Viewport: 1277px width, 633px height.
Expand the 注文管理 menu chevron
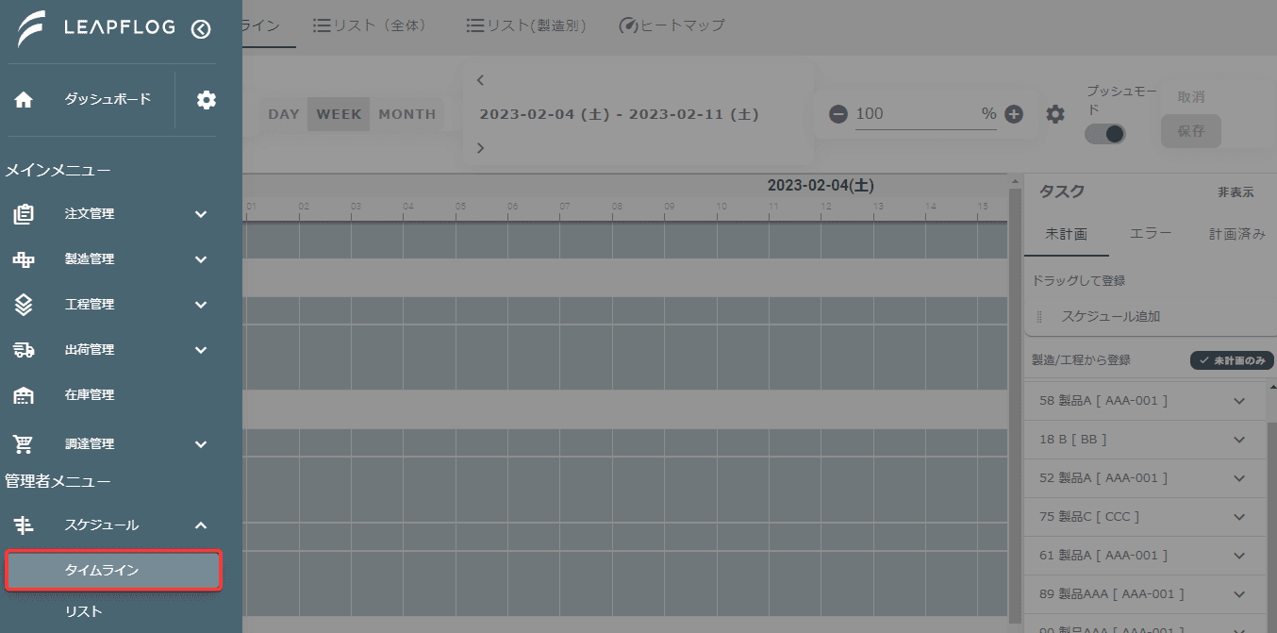[201, 214]
